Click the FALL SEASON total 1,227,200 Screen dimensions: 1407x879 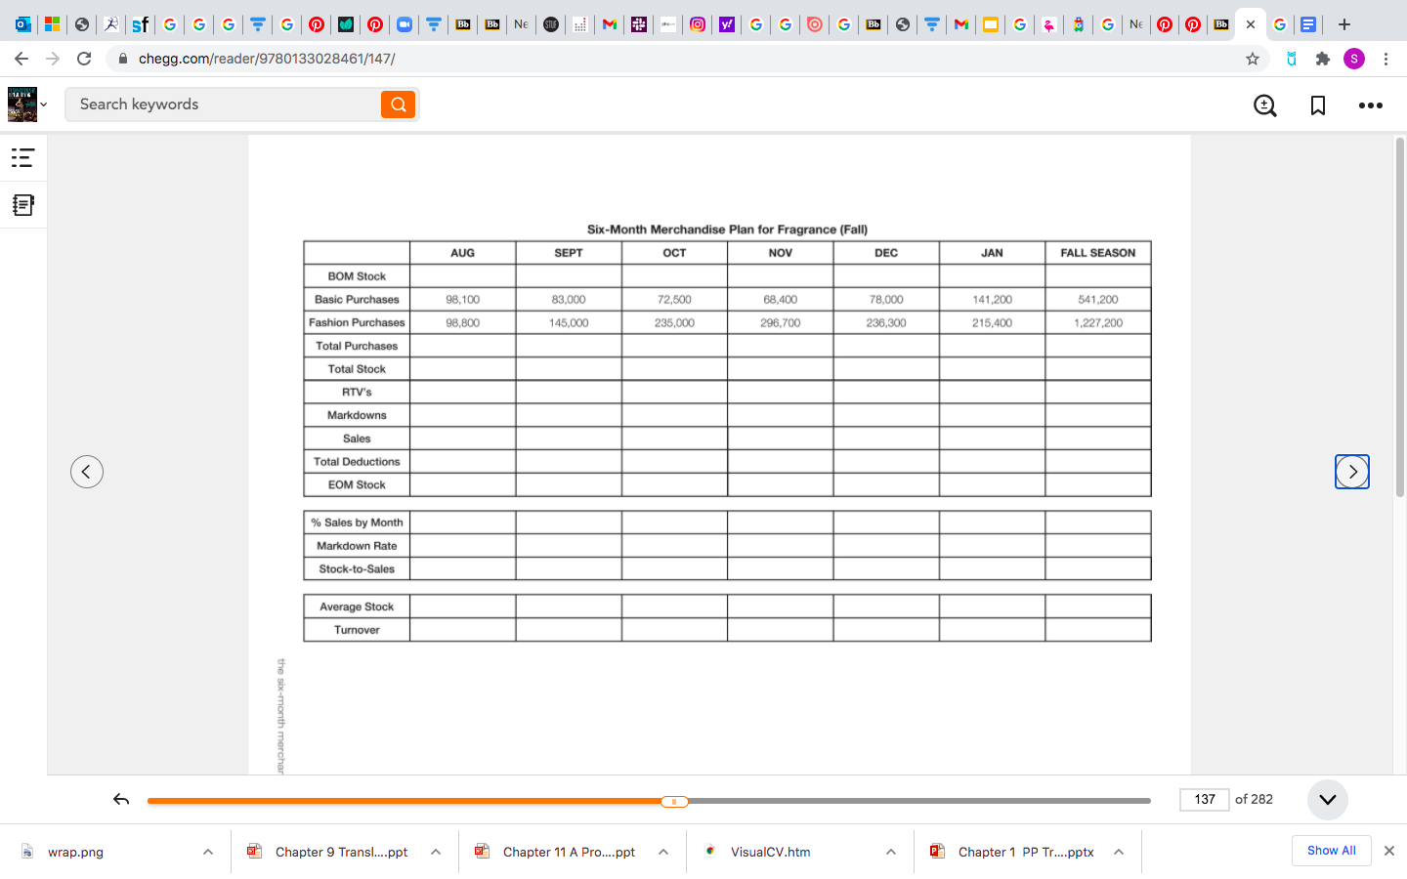point(1098,323)
